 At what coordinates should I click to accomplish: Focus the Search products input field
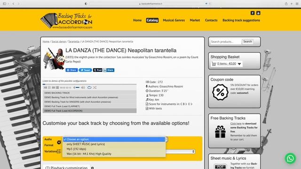click(226, 42)
